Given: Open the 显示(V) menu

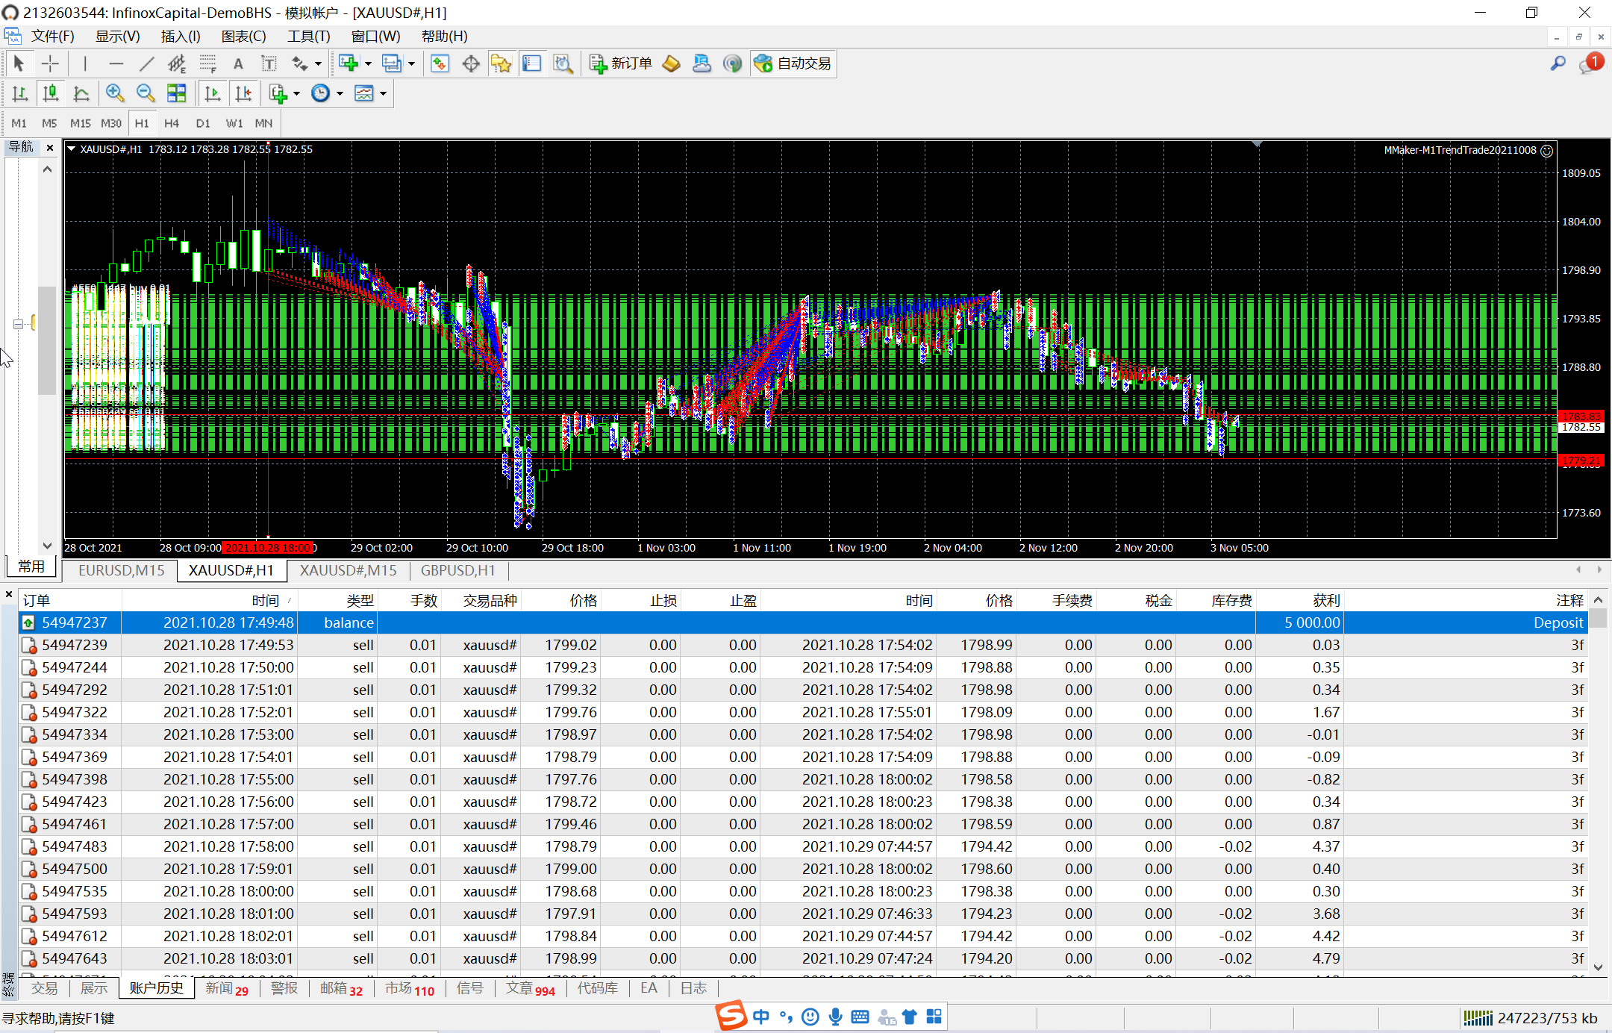Looking at the screenshot, I should (x=117, y=36).
